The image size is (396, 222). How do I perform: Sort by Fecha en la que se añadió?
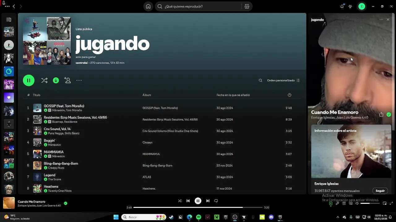(233, 95)
